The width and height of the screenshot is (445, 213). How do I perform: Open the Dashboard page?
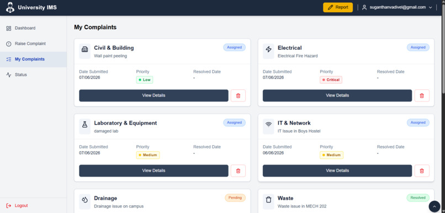coord(33,28)
